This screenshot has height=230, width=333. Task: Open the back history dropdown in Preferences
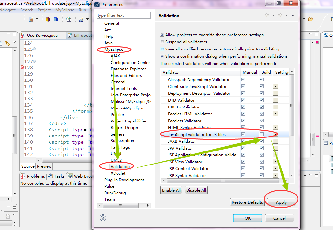click(273, 15)
